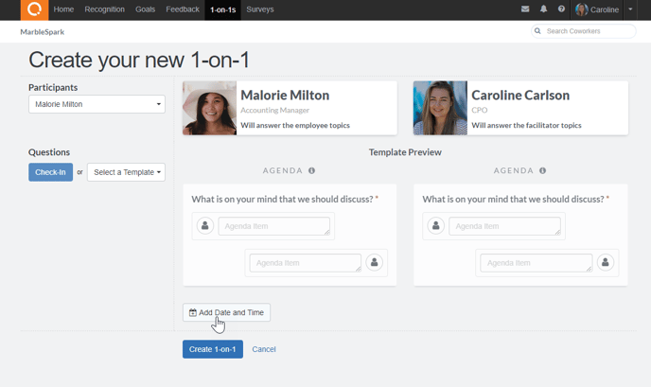This screenshot has width=651, height=387.
Task: Click the Cancel link
Action: [x=264, y=349]
